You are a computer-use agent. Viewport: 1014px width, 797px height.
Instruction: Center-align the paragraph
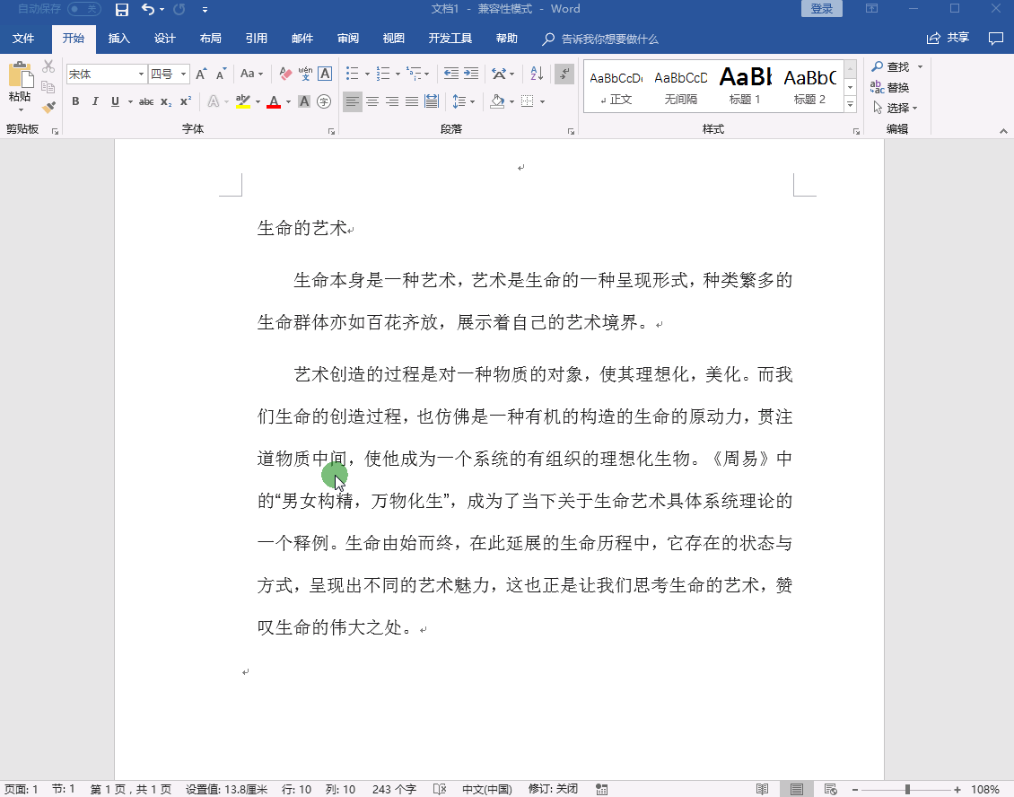coord(372,101)
